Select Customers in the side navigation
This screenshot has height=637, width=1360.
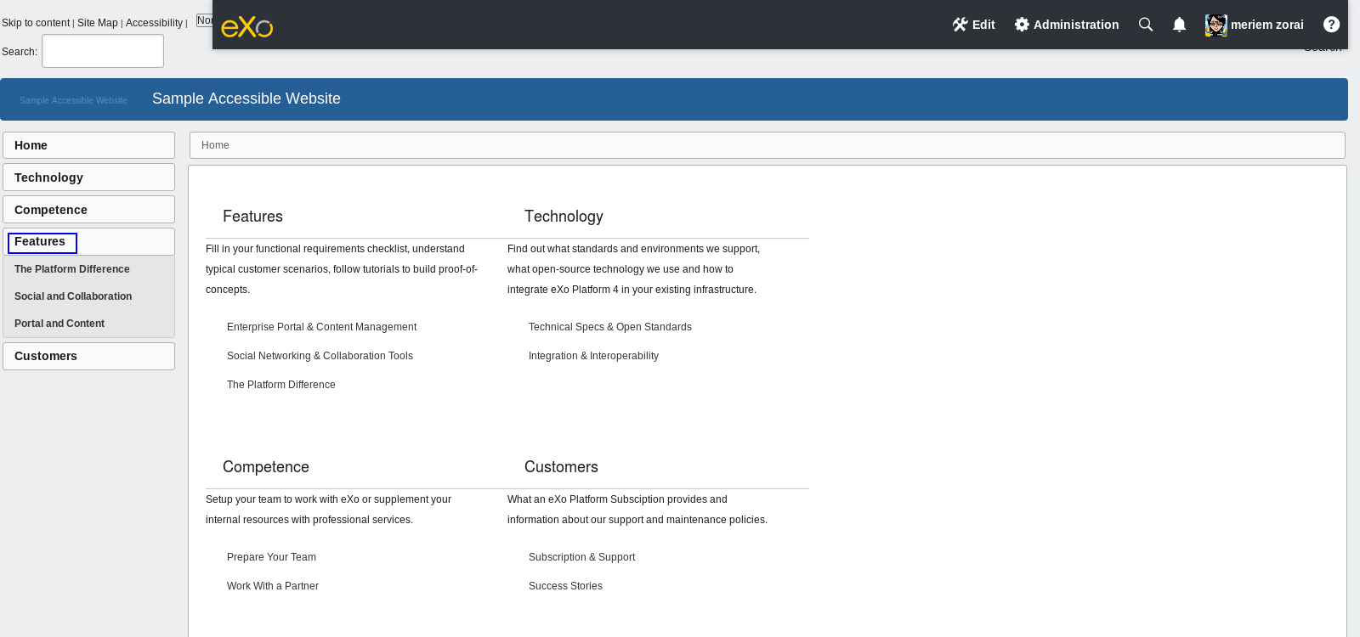click(x=88, y=356)
